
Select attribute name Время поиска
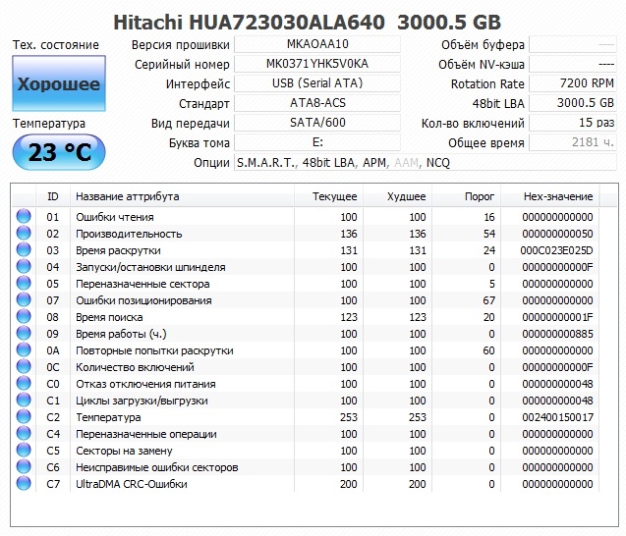(109, 317)
